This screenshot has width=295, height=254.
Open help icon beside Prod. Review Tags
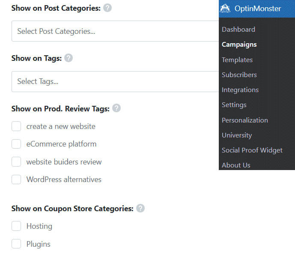pyautogui.click(x=116, y=108)
